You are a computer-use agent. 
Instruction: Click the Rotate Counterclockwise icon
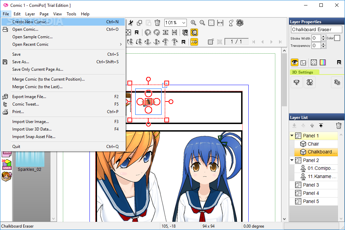[148, 32]
